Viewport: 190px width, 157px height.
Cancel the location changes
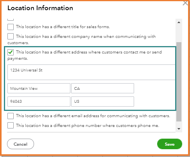click(20, 144)
